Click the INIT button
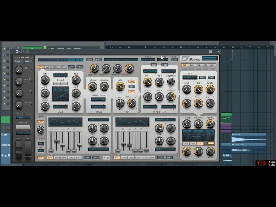Image resolution: width=276 pixels, height=207 pixels. coord(98,60)
